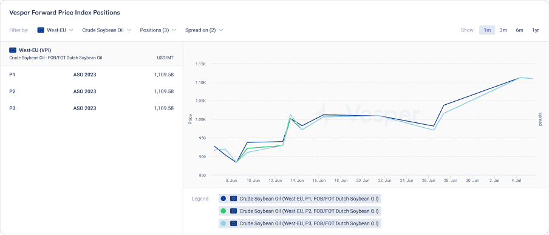Click EU flag icon in West-EU filter
The image size is (549, 235).
tap(41, 30)
